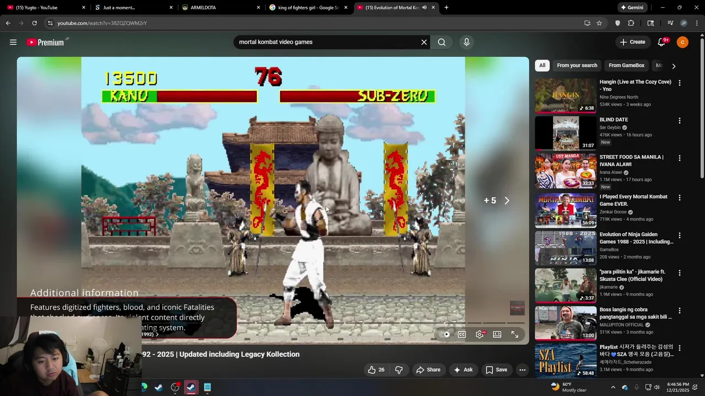This screenshot has width=705, height=396.
Task: Reload the current page
Action: point(34,23)
